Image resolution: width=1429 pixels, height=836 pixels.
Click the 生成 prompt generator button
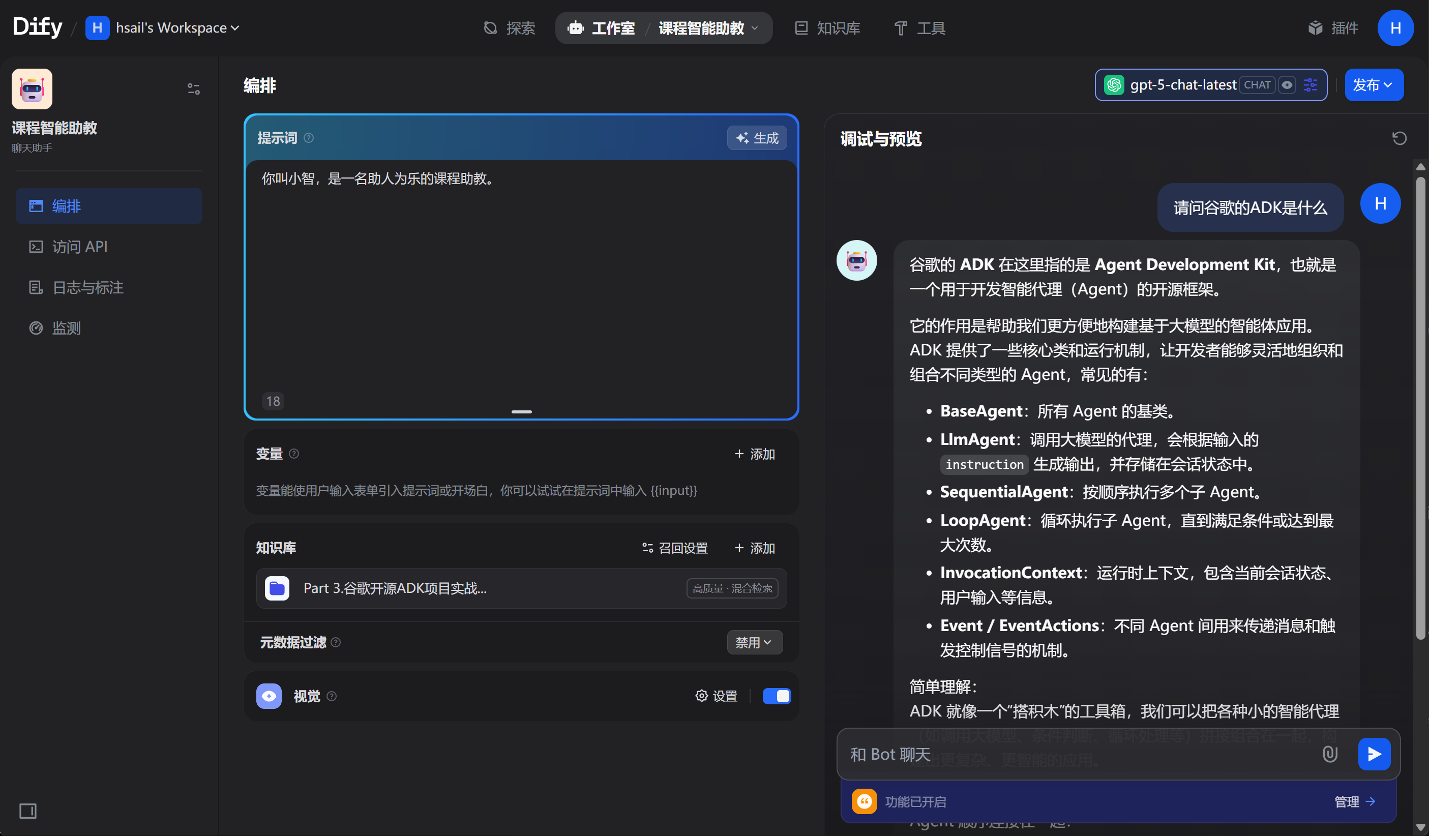pos(757,138)
